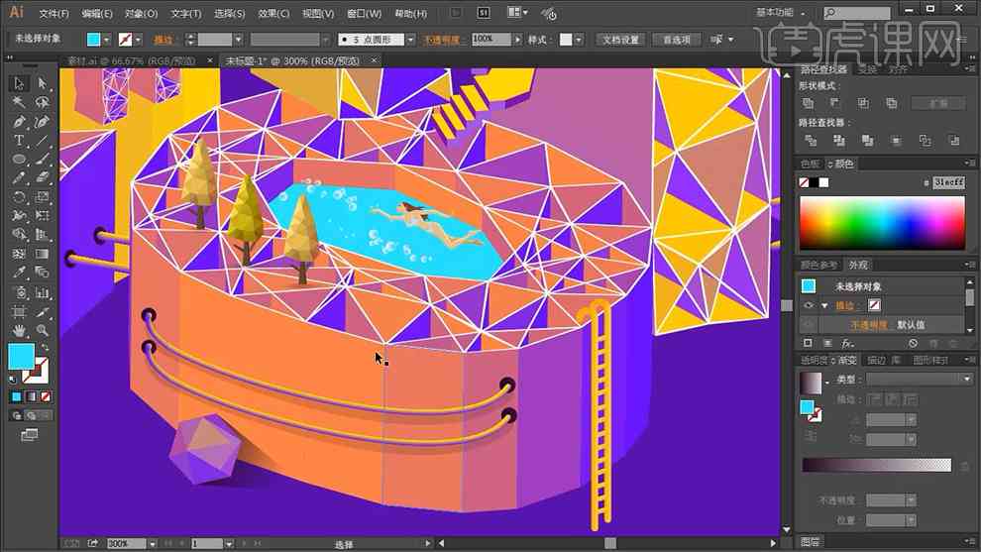The image size is (981, 552).
Task: Open brush definition dropdown '5 点圆形'
Action: click(x=410, y=40)
